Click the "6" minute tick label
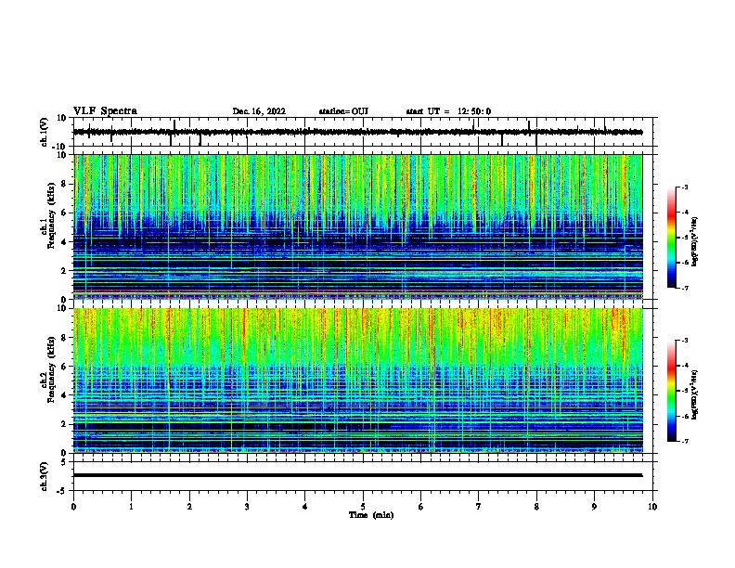The image size is (735, 568). click(421, 507)
